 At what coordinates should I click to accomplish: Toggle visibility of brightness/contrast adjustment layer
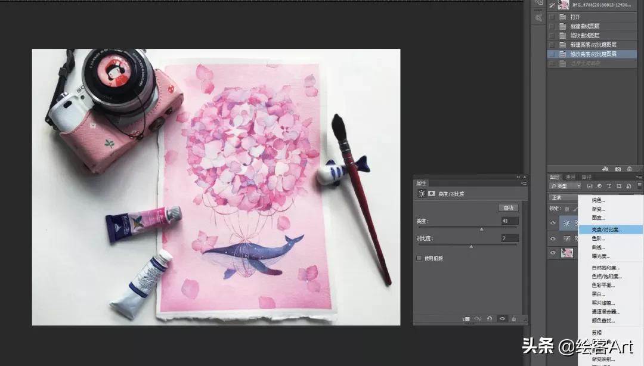[x=553, y=223]
